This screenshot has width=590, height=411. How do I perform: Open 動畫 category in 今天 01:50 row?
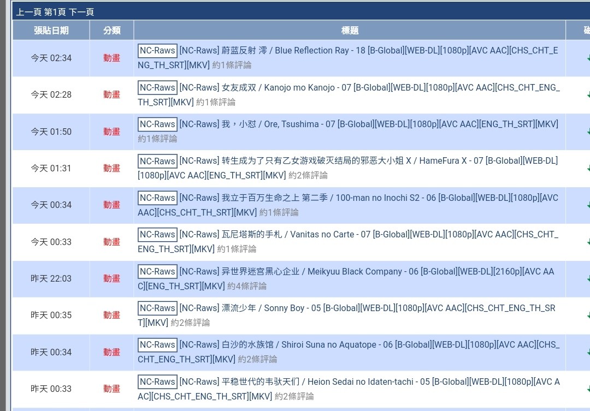tap(112, 132)
